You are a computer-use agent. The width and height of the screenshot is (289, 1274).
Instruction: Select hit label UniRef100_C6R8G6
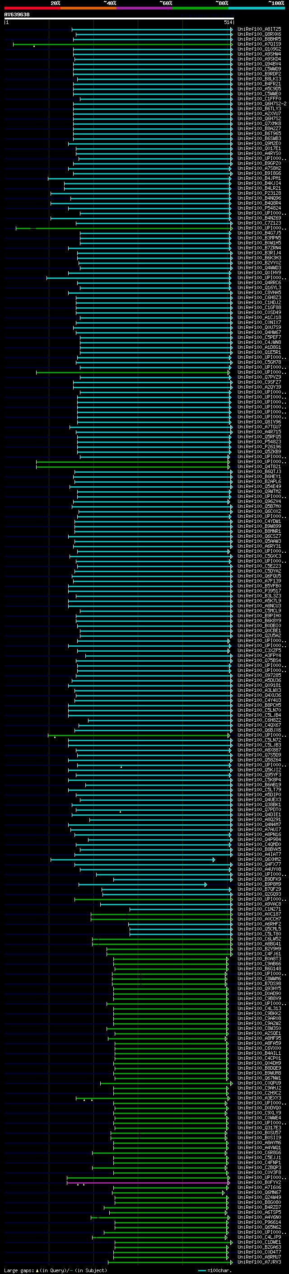(x=259, y=1152)
